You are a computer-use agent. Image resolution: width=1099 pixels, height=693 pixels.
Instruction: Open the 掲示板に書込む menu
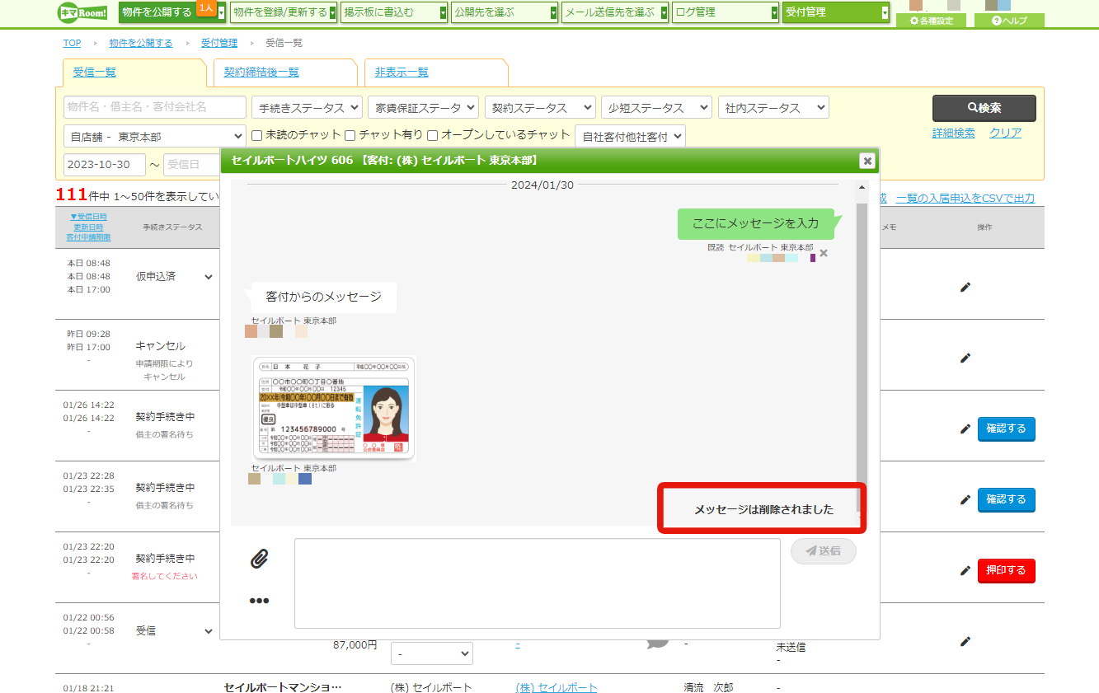pos(394,12)
